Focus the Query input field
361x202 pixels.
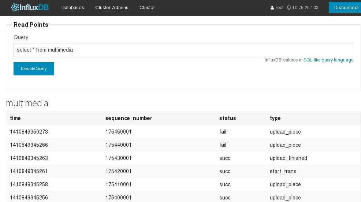tap(183, 49)
